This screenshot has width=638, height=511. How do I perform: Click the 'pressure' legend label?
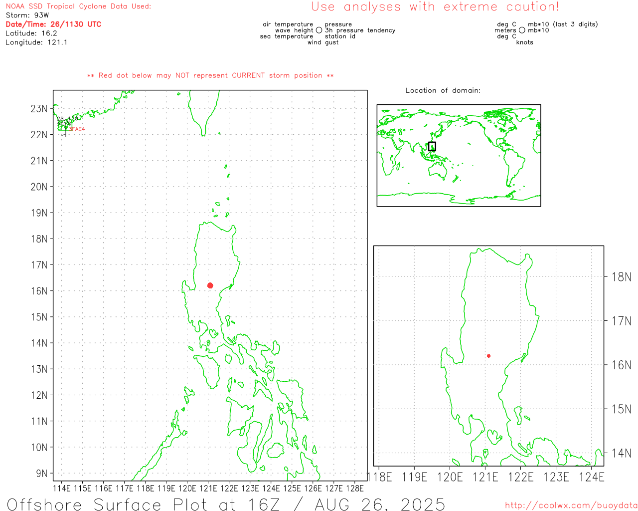[338, 24]
